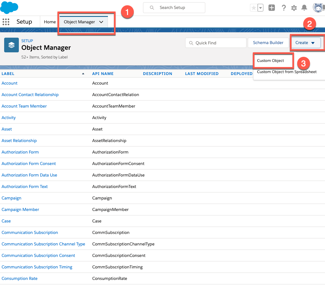Open the help question mark icon
Image resolution: width=325 pixels, height=285 pixels.
click(x=283, y=8)
